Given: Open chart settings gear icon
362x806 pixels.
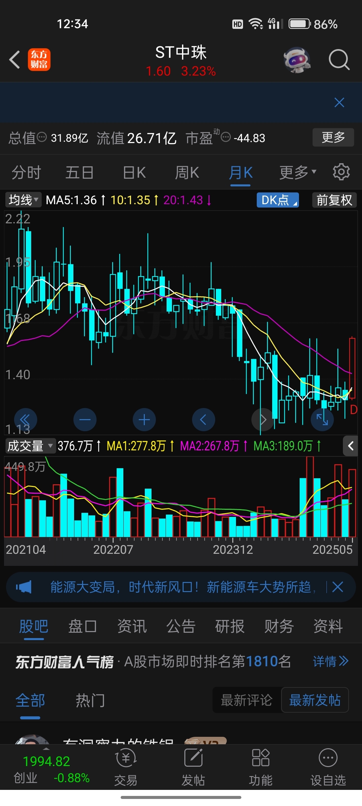Looking at the screenshot, I should 341,172.
